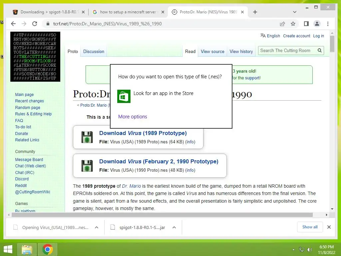341x256 pixels.
Task: Expand options for spigot jar download
Action: [174, 227]
